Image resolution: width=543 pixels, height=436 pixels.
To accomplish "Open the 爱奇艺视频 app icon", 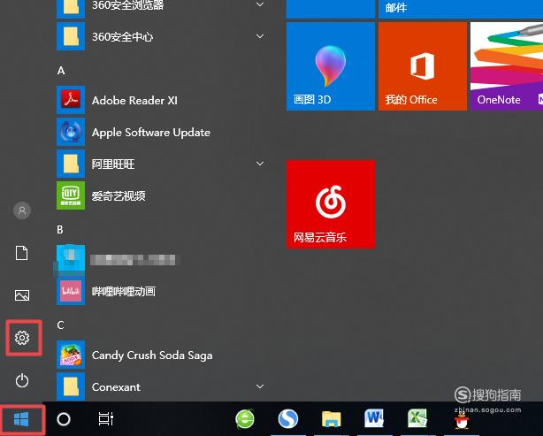I will [x=71, y=195].
